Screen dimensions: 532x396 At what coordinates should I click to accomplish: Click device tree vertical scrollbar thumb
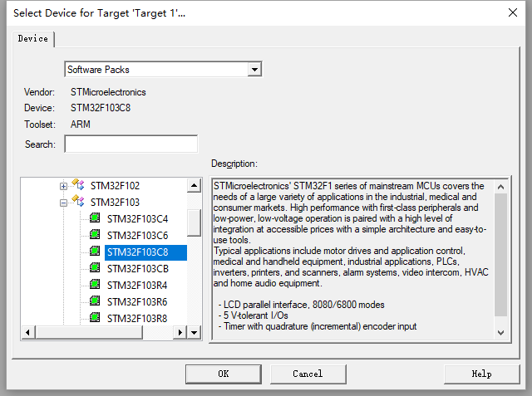194,222
